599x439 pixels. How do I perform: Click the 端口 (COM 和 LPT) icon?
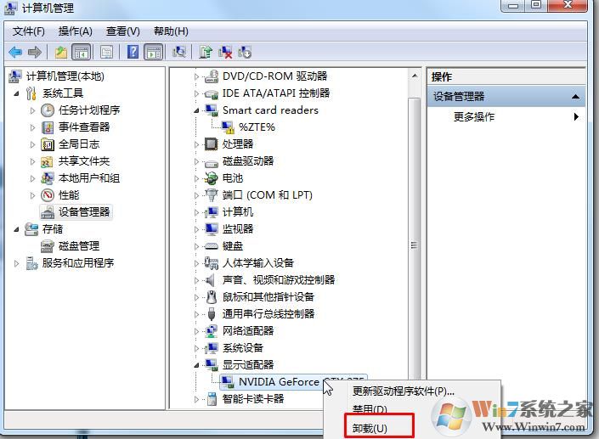pyautogui.click(x=211, y=195)
